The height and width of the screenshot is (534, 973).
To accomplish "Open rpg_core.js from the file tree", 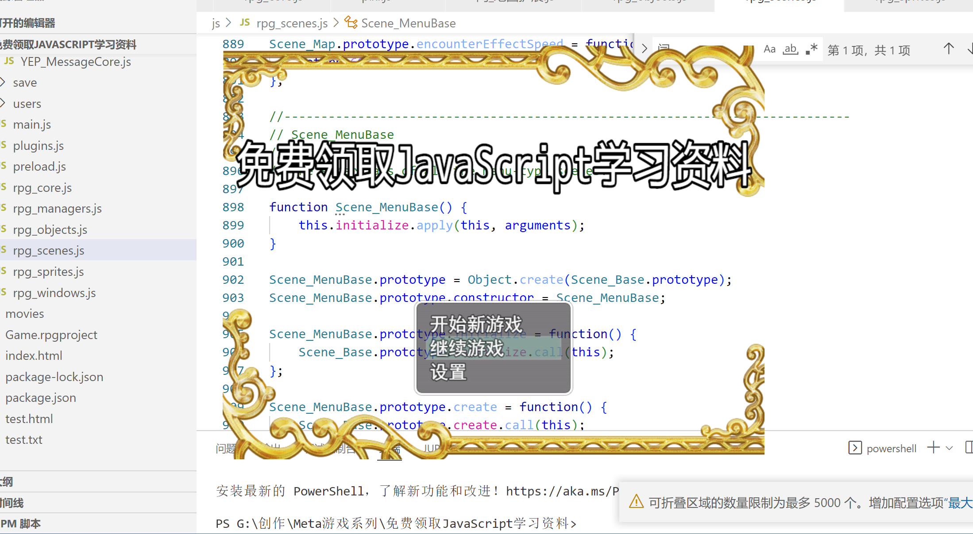I will pyautogui.click(x=42, y=187).
